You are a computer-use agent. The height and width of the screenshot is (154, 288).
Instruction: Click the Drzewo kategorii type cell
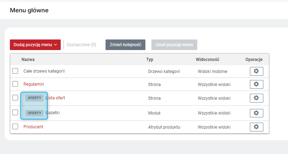pyautogui.click(x=164, y=71)
